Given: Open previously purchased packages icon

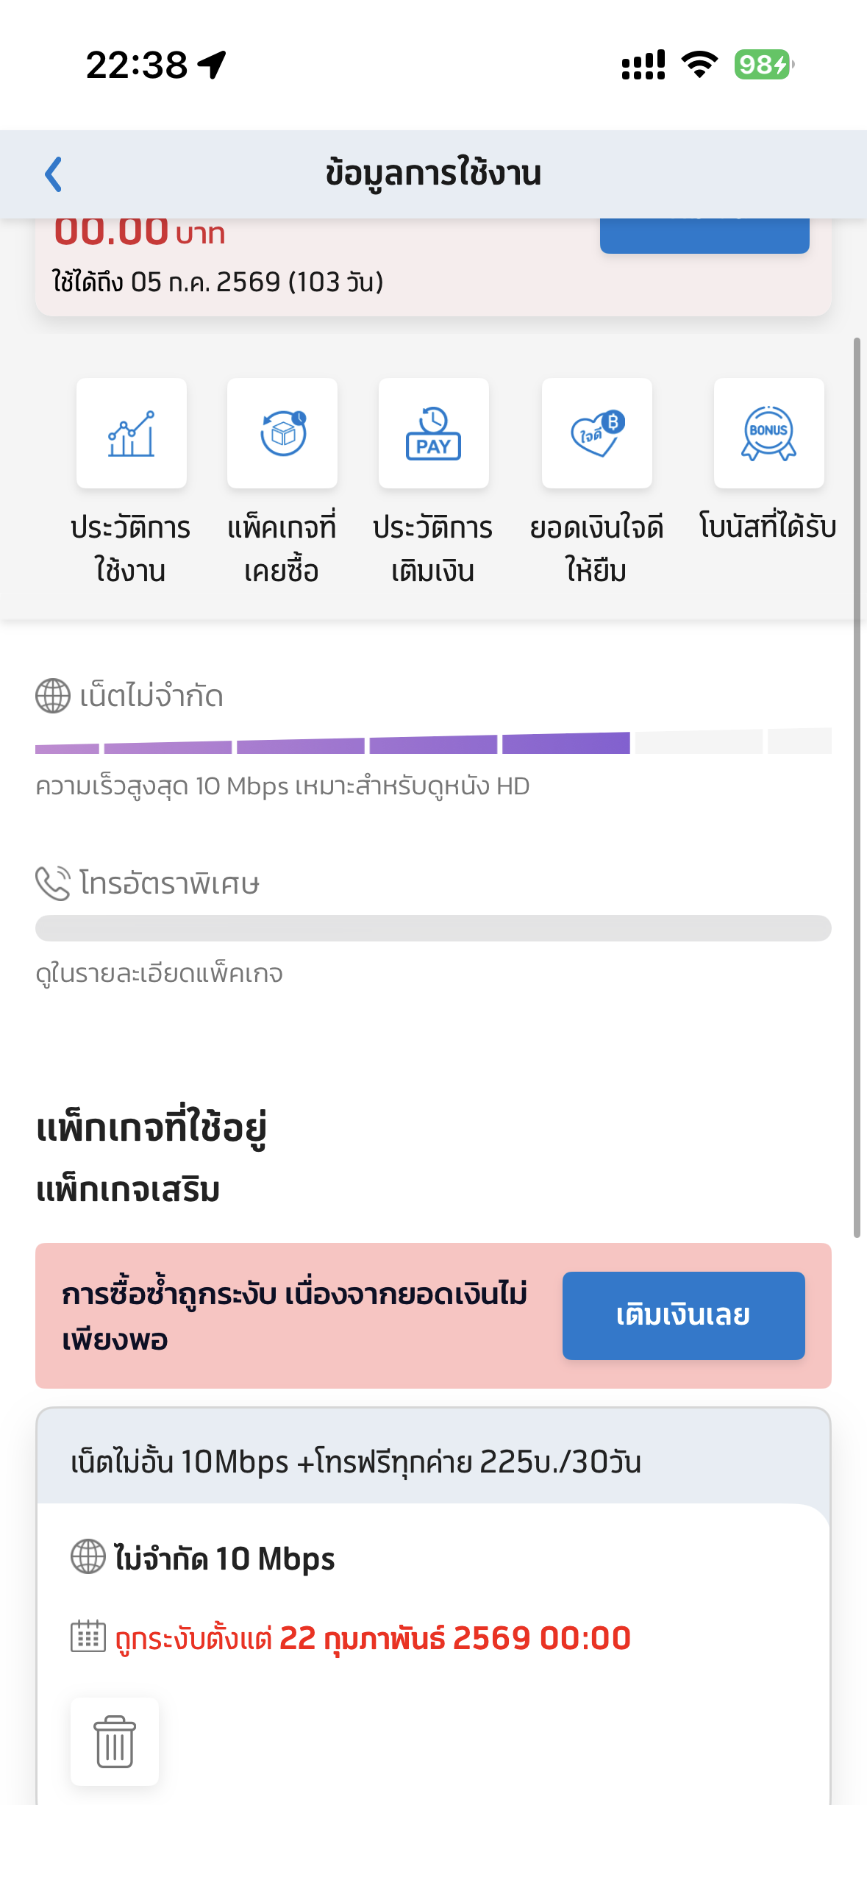Looking at the screenshot, I should (x=282, y=433).
